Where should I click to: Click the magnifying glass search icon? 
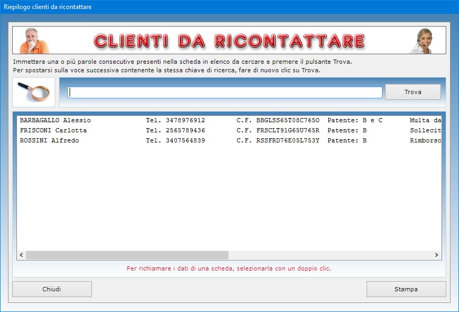pyautogui.click(x=33, y=92)
